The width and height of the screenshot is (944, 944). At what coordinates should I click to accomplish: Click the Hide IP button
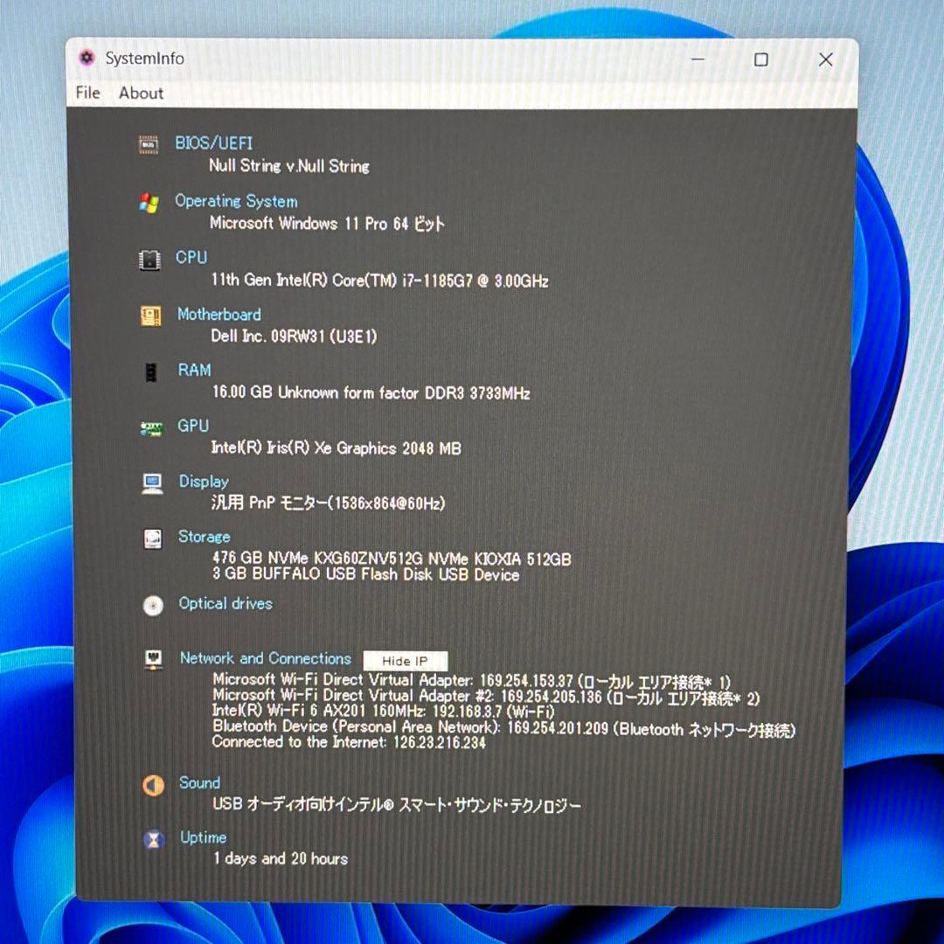(x=406, y=661)
